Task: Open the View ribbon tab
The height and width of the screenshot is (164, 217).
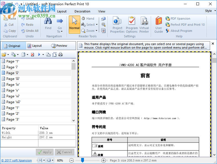Action: [x=102, y=11]
